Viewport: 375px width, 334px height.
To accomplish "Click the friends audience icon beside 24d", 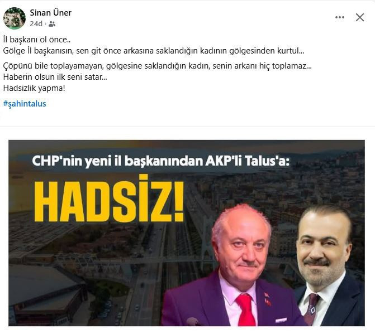I will 52,24.
